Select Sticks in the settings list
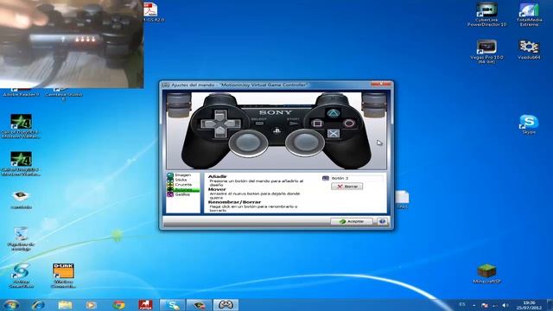 click(x=182, y=180)
